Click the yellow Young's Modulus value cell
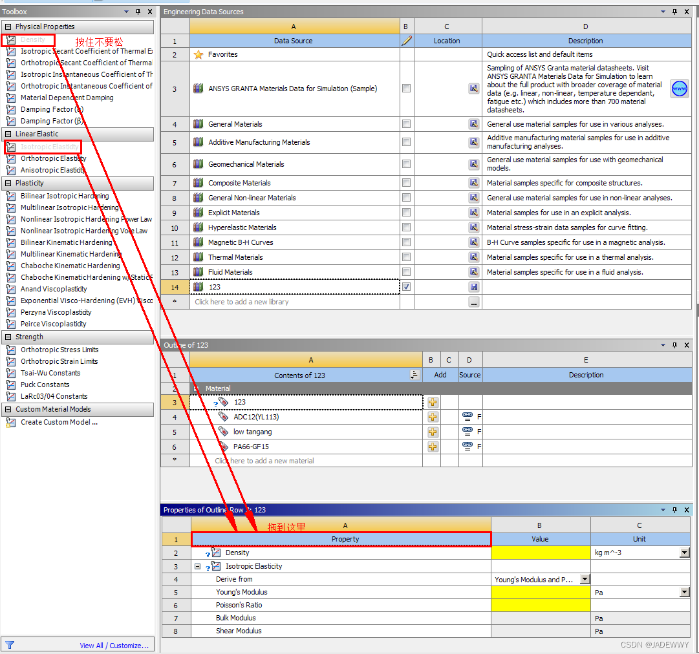 (541, 592)
